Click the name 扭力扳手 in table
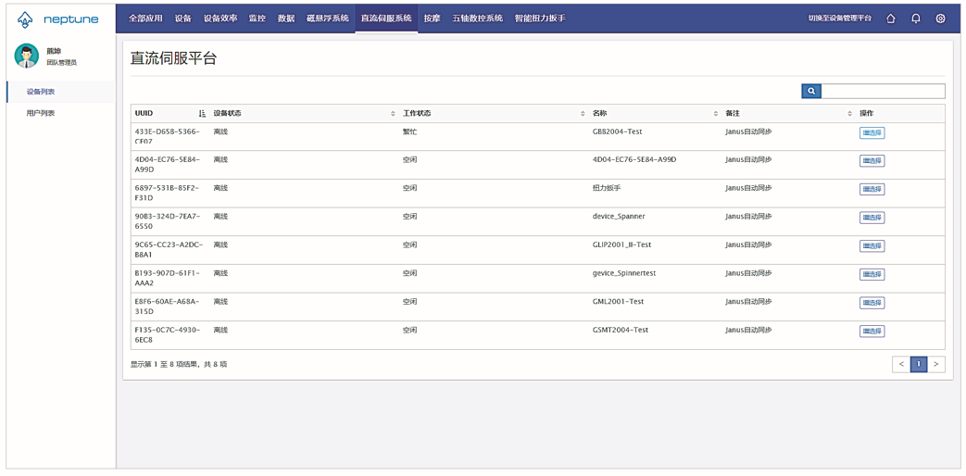The width and height of the screenshot is (966, 476). pos(607,188)
